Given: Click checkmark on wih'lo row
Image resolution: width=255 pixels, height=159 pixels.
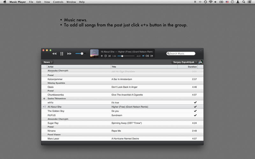Looking at the screenshot, I should [195, 102].
